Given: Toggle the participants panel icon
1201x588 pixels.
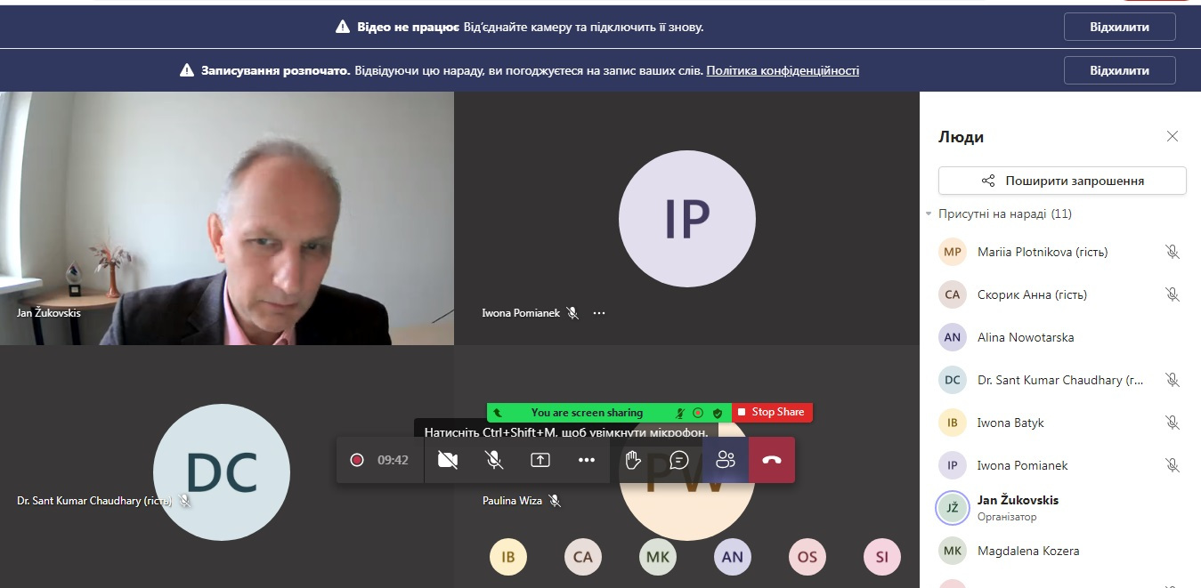Looking at the screenshot, I should (726, 460).
